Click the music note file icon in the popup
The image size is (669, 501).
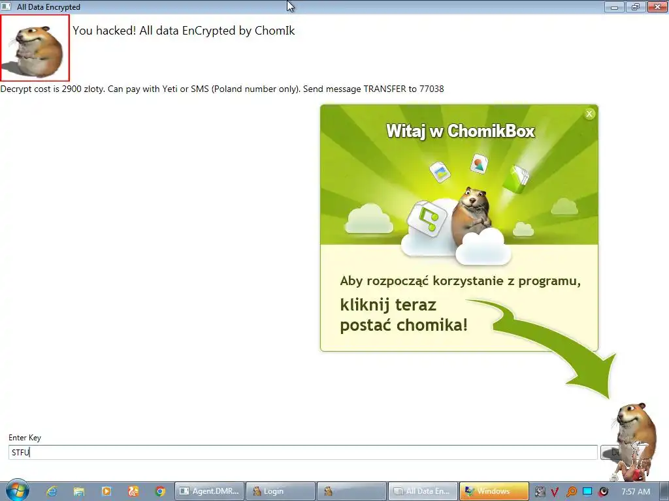pyautogui.click(x=427, y=219)
